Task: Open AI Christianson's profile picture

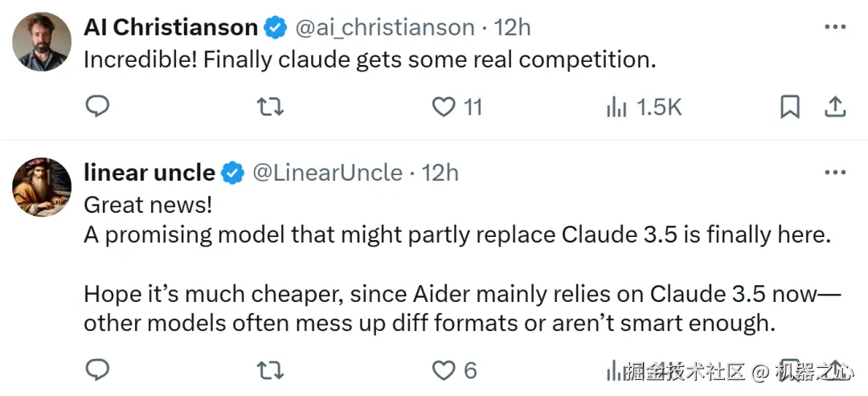Action: [x=42, y=42]
